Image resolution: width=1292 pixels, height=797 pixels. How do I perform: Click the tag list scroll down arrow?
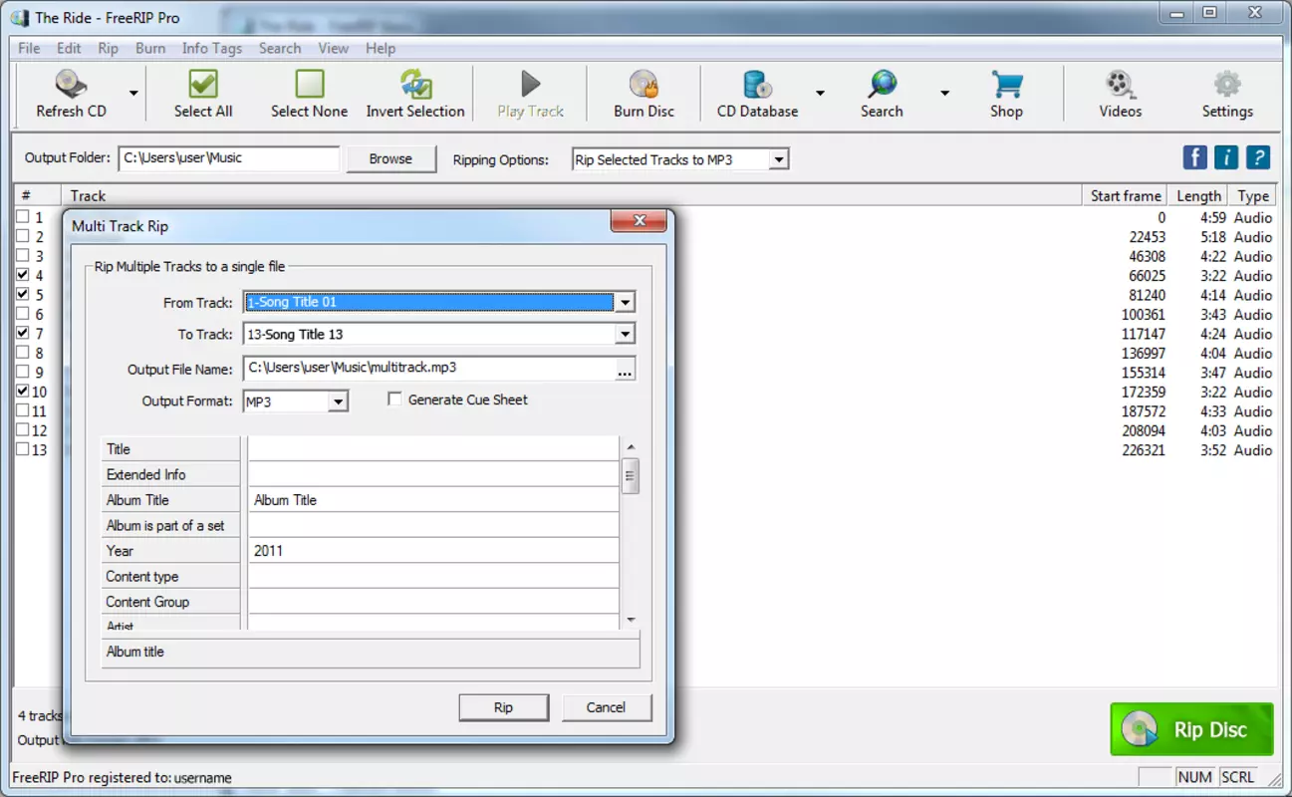pos(631,620)
